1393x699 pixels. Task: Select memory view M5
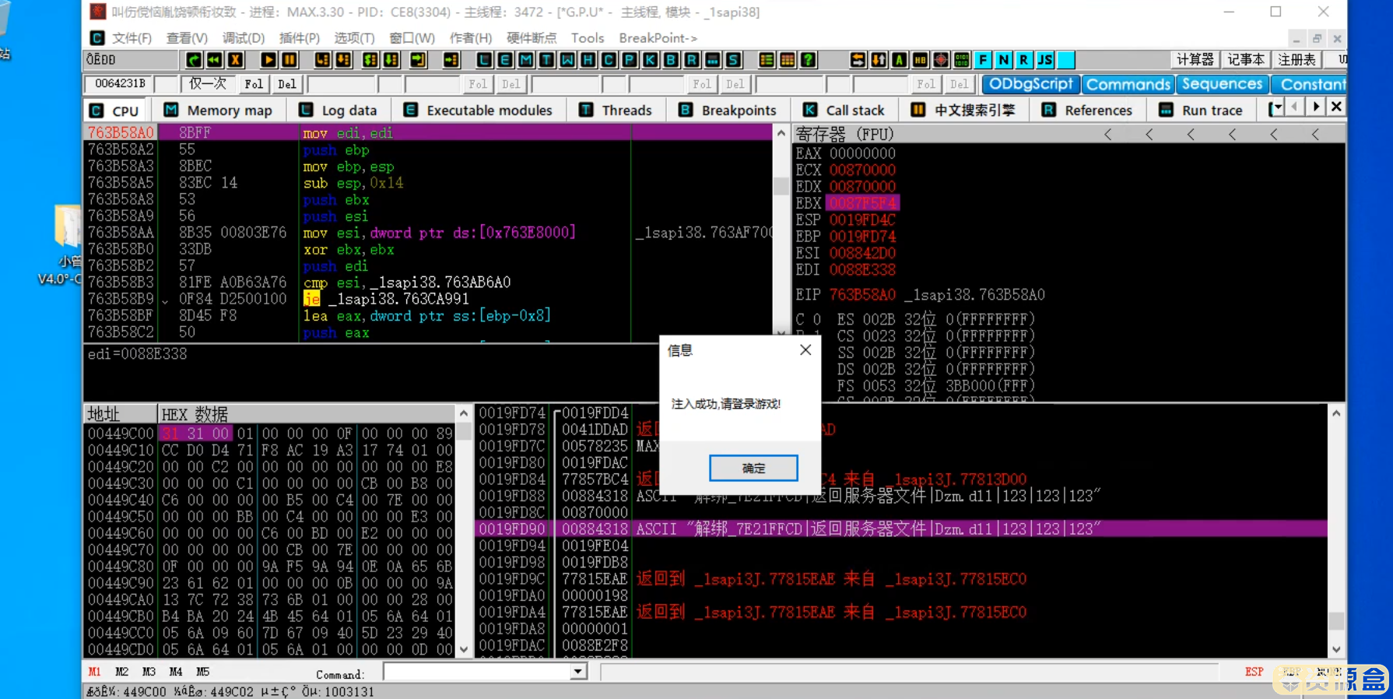[x=202, y=672]
